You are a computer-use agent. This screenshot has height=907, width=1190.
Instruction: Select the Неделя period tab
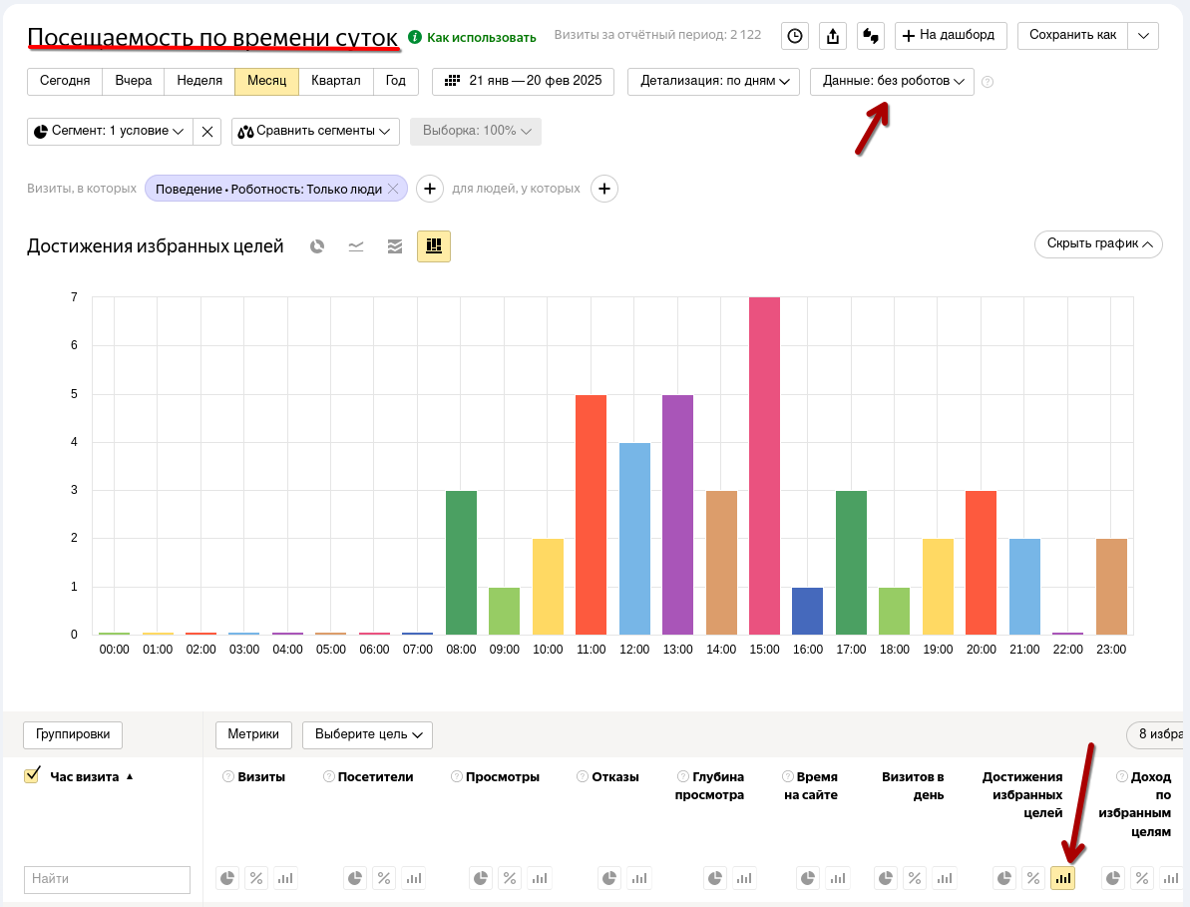point(199,81)
